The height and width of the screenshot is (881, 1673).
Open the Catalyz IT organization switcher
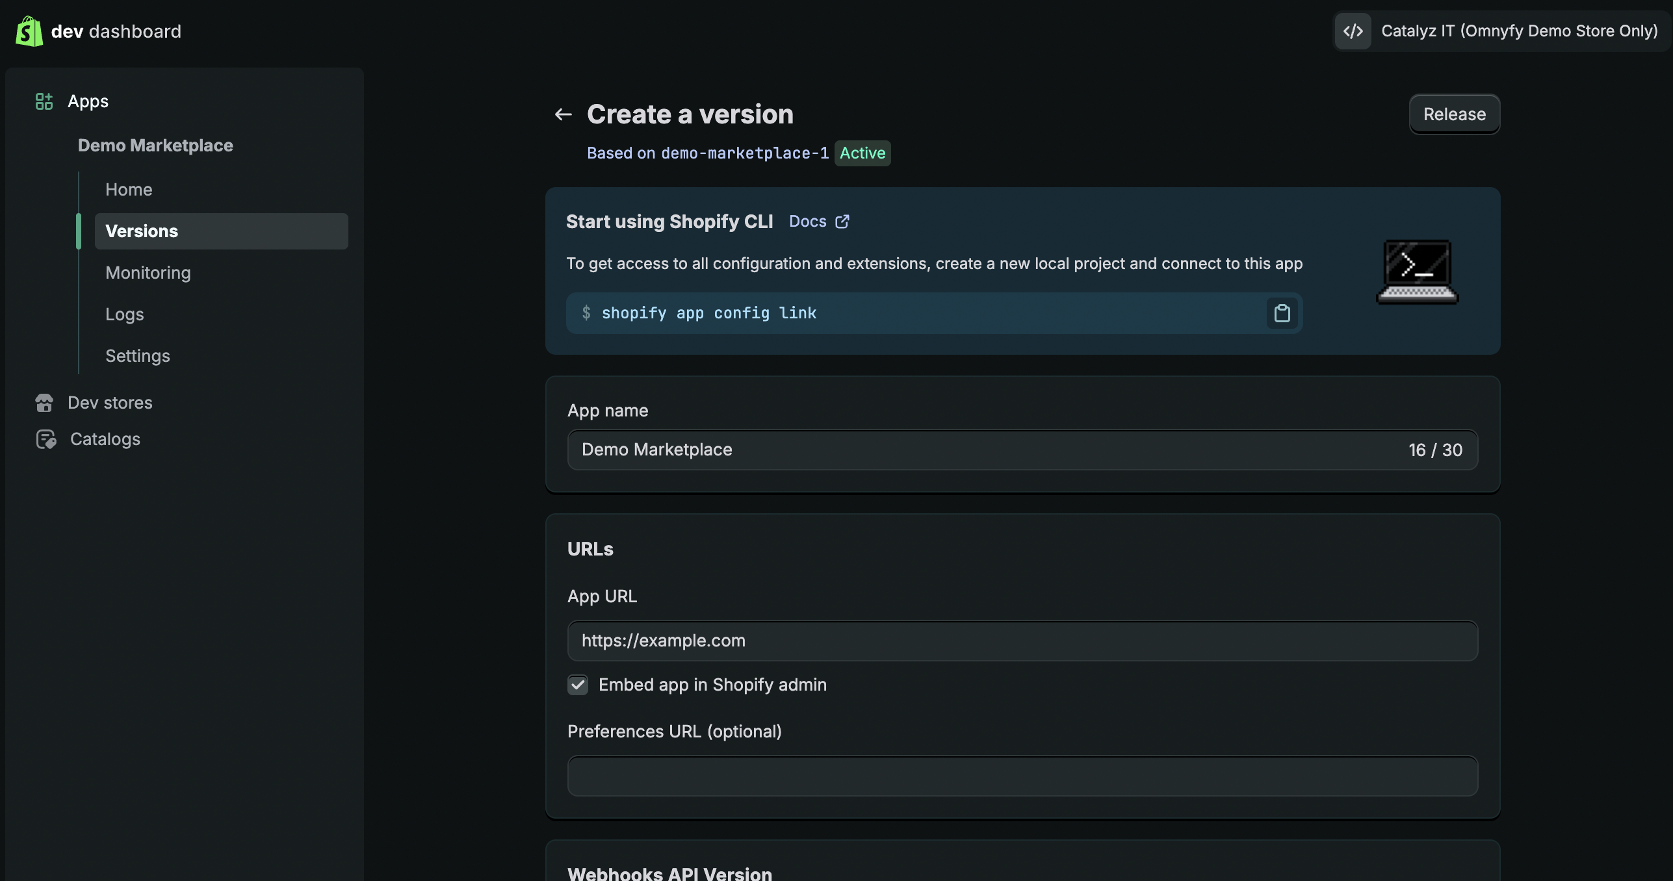[1518, 31]
